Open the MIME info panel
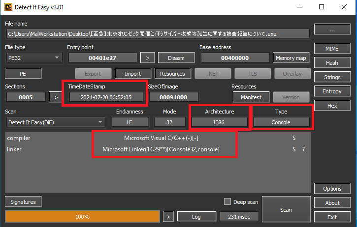Image resolution: width=357 pixels, height=227 pixels. tap(332, 49)
